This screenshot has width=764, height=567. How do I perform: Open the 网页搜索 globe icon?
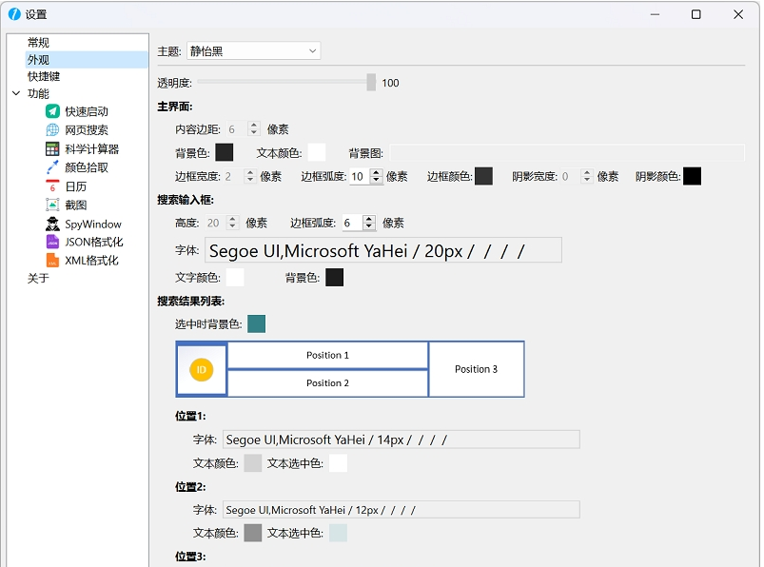pos(52,130)
